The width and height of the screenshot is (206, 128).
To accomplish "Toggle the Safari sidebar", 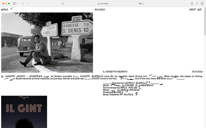I will (14, 4).
